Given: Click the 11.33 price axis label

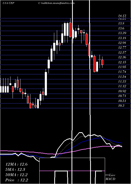Looking at the screenshot, I should click(x=122, y=81).
